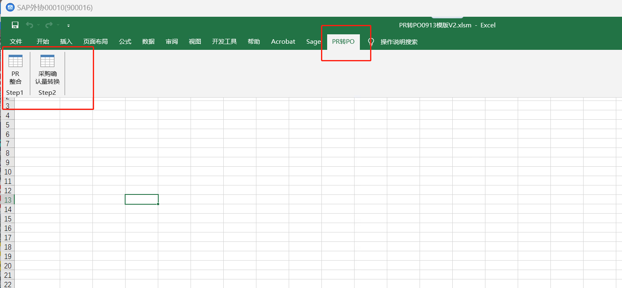Switch to the 开发工具 tab

[x=224, y=41]
